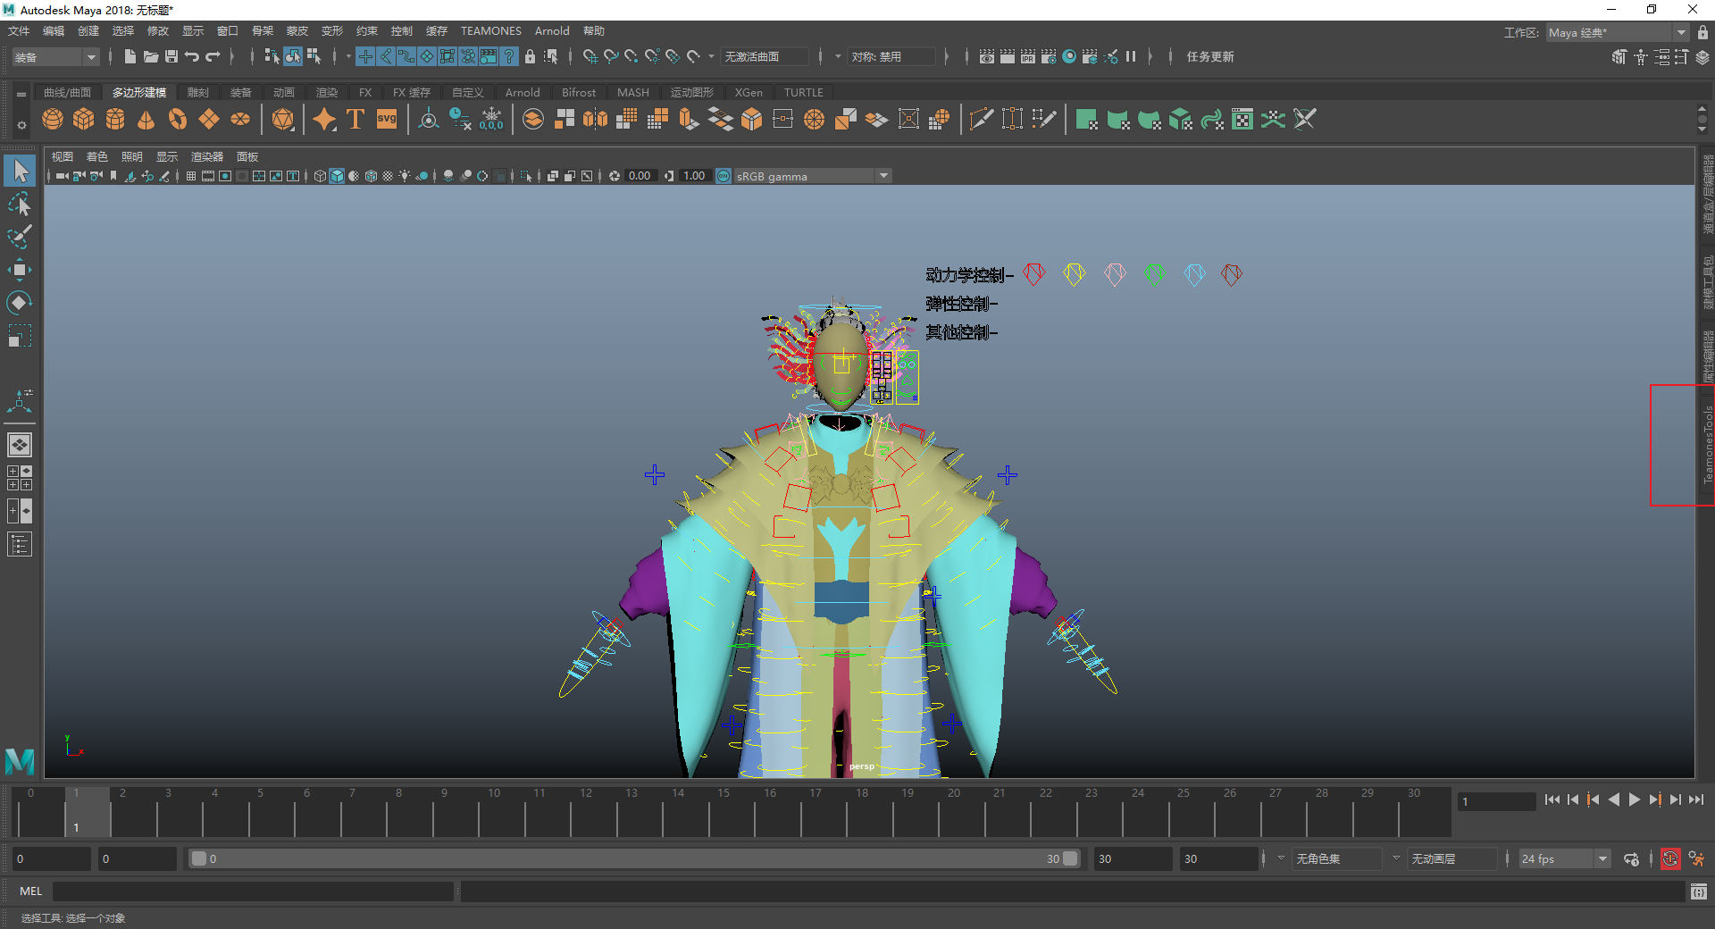Click go to start of playback range
This screenshot has width=1715, height=929.
click(x=1552, y=800)
